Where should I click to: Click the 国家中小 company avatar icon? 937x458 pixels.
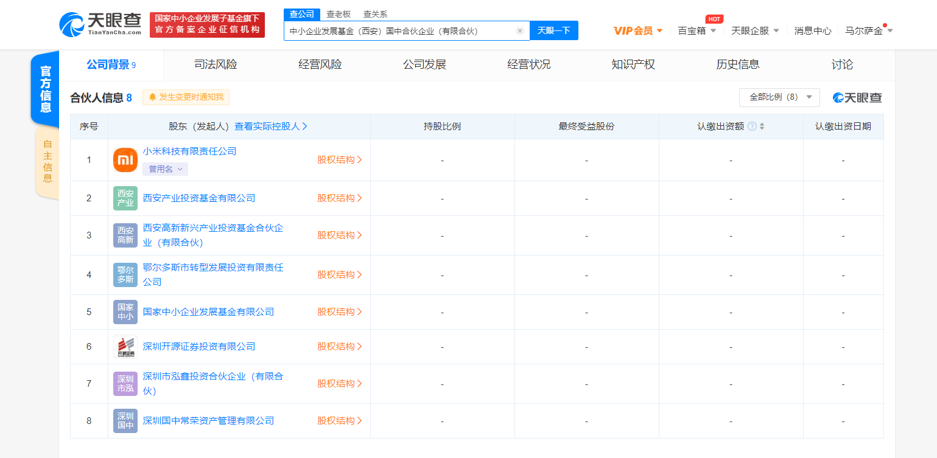coord(125,312)
